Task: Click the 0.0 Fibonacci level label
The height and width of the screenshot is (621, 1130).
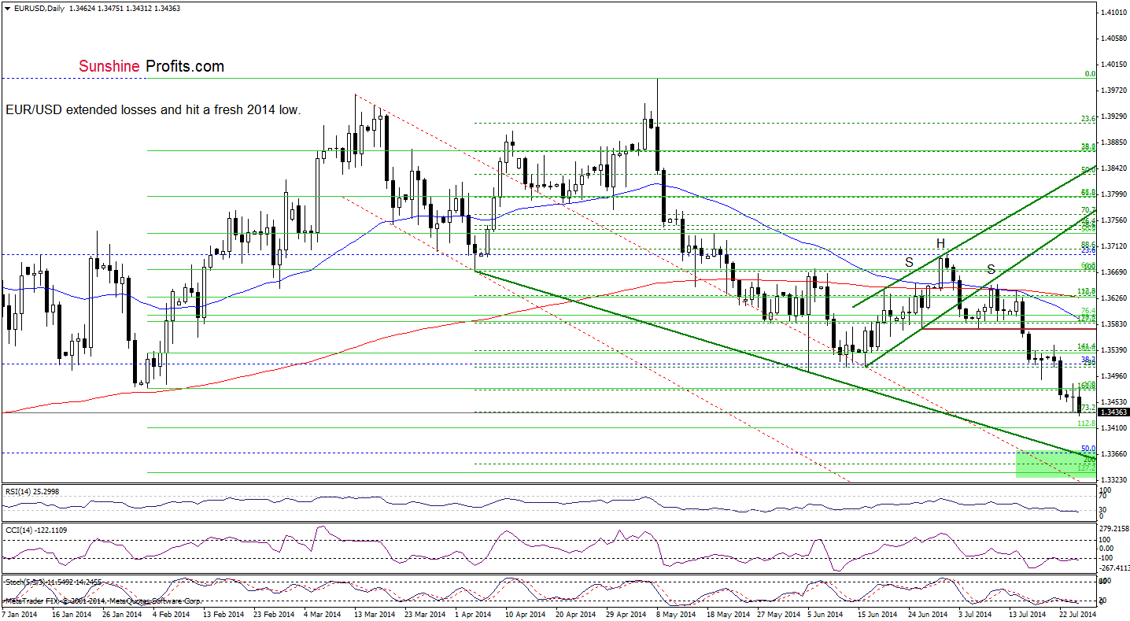Action: coord(1091,74)
